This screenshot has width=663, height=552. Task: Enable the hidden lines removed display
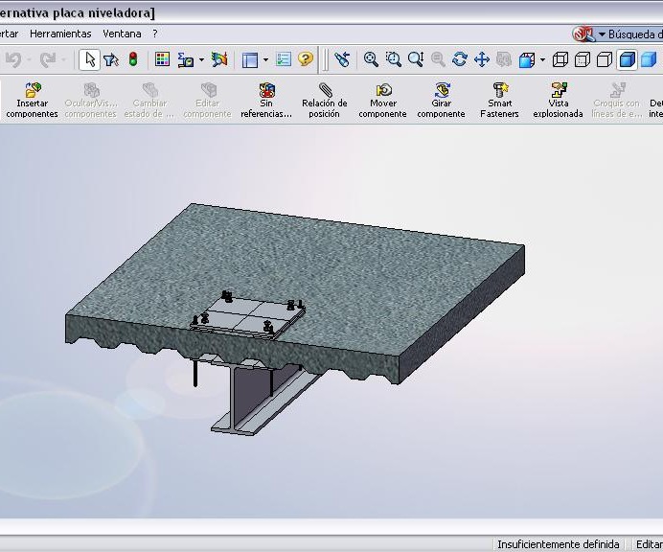coord(605,59)
